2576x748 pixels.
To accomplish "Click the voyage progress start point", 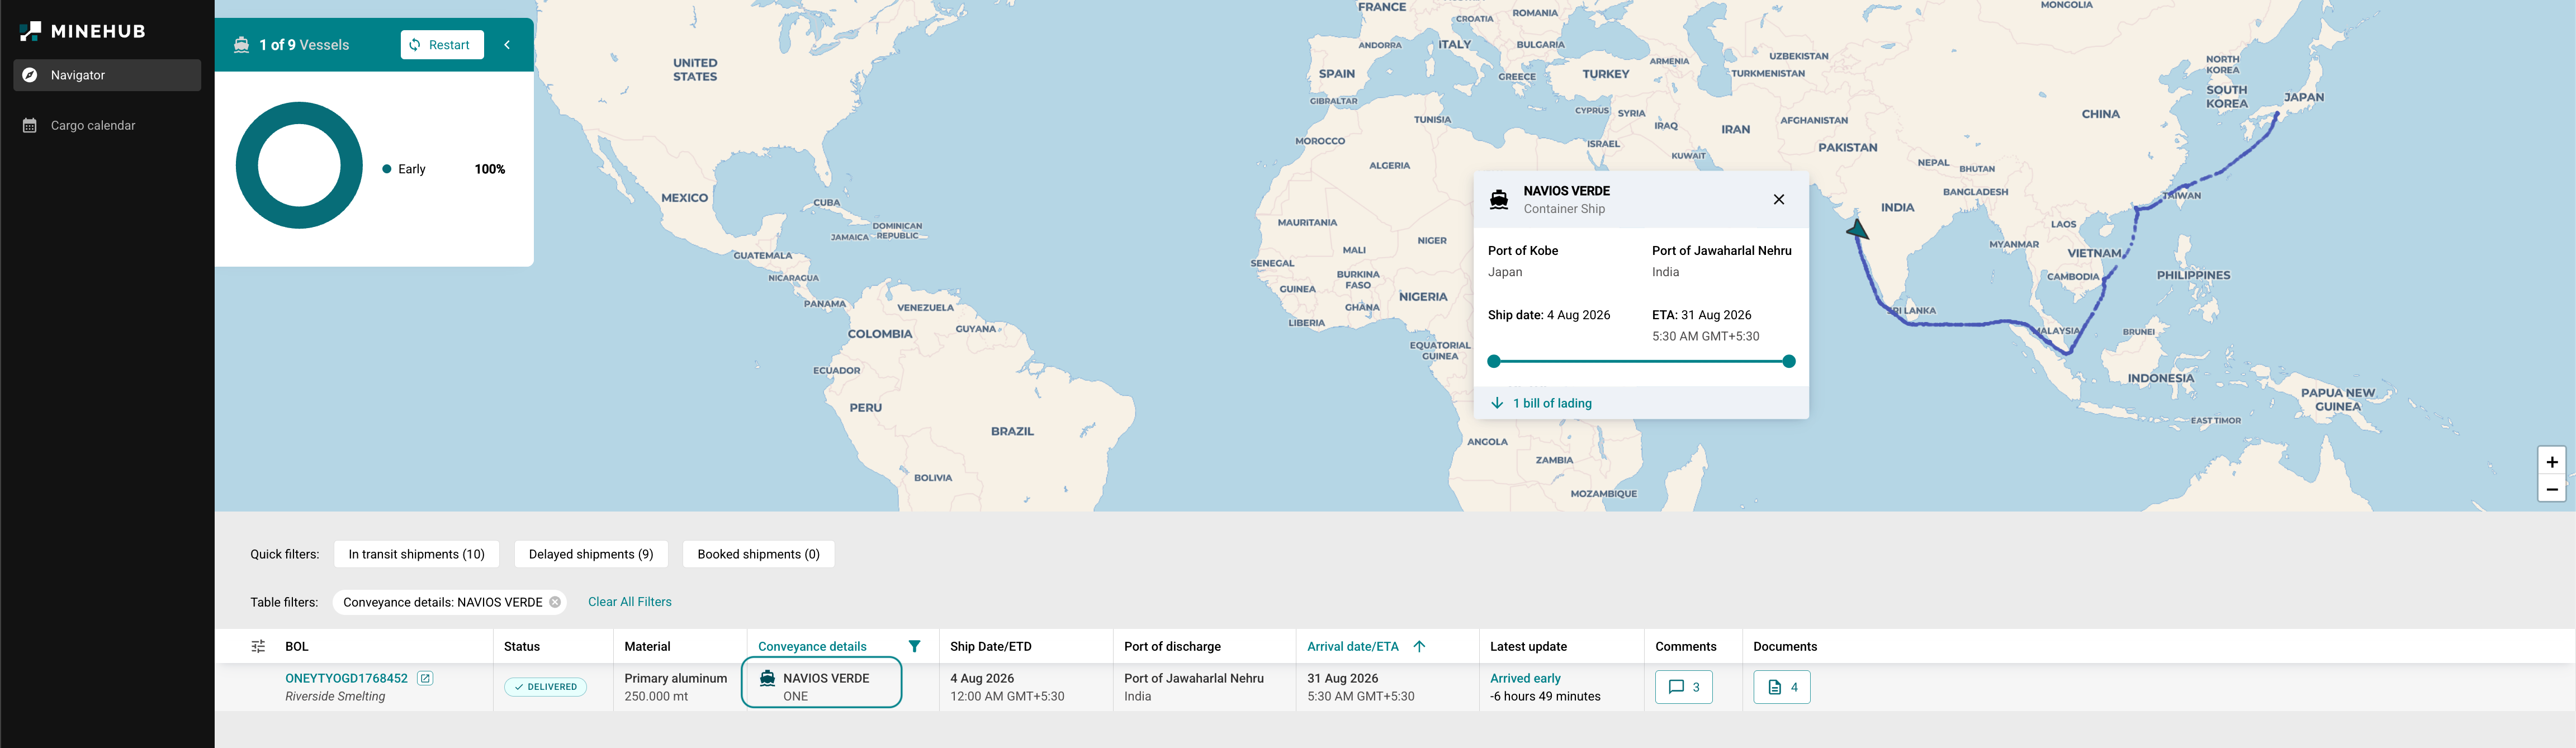I will point(1494,362).
